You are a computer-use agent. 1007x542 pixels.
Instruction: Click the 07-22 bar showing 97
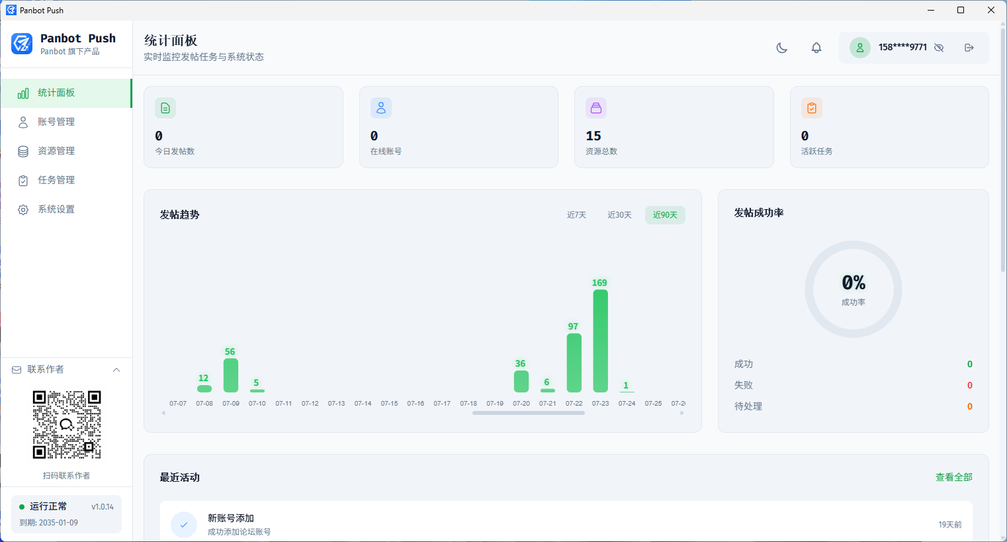click(574, 363)
